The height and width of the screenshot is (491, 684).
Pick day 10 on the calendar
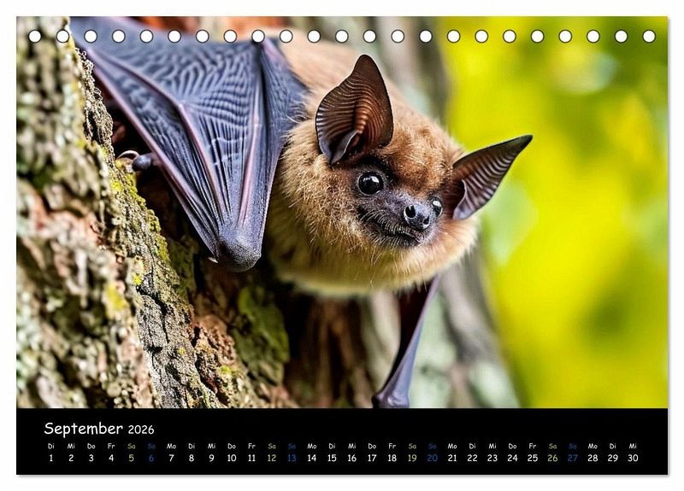(x=232, y=458)
